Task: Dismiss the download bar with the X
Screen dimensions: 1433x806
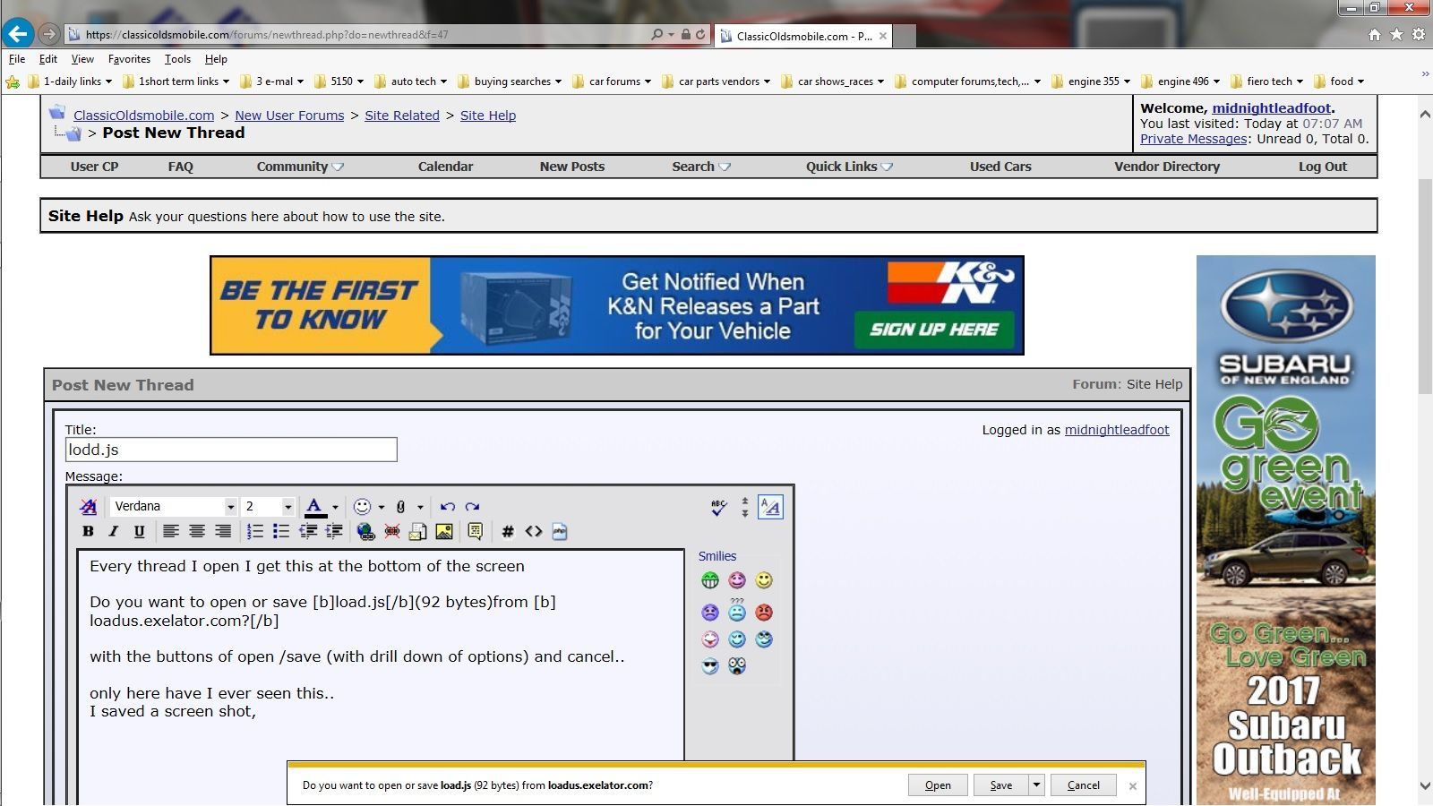Action: [x=1133, y=786]
